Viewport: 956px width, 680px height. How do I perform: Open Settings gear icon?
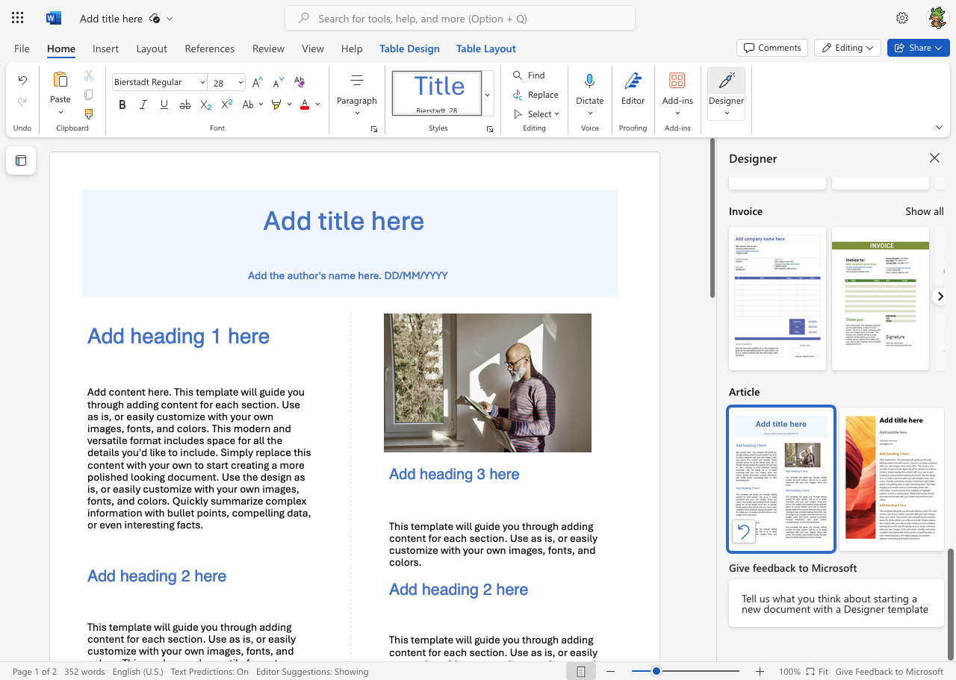pyautogui.click(x=902, y=18)
